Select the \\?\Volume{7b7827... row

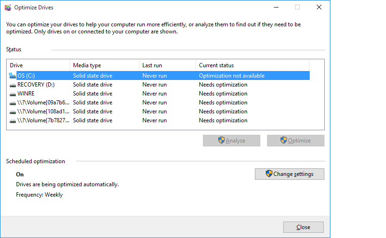[159, 120]
